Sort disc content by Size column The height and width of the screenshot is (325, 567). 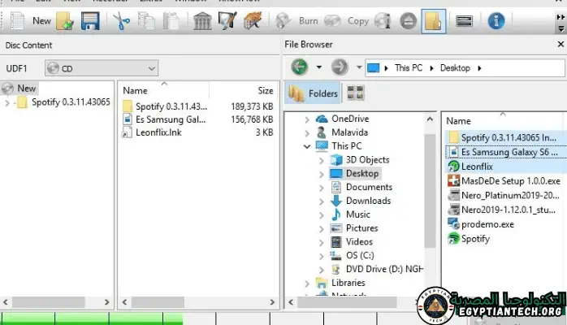[x=266, y=90]
